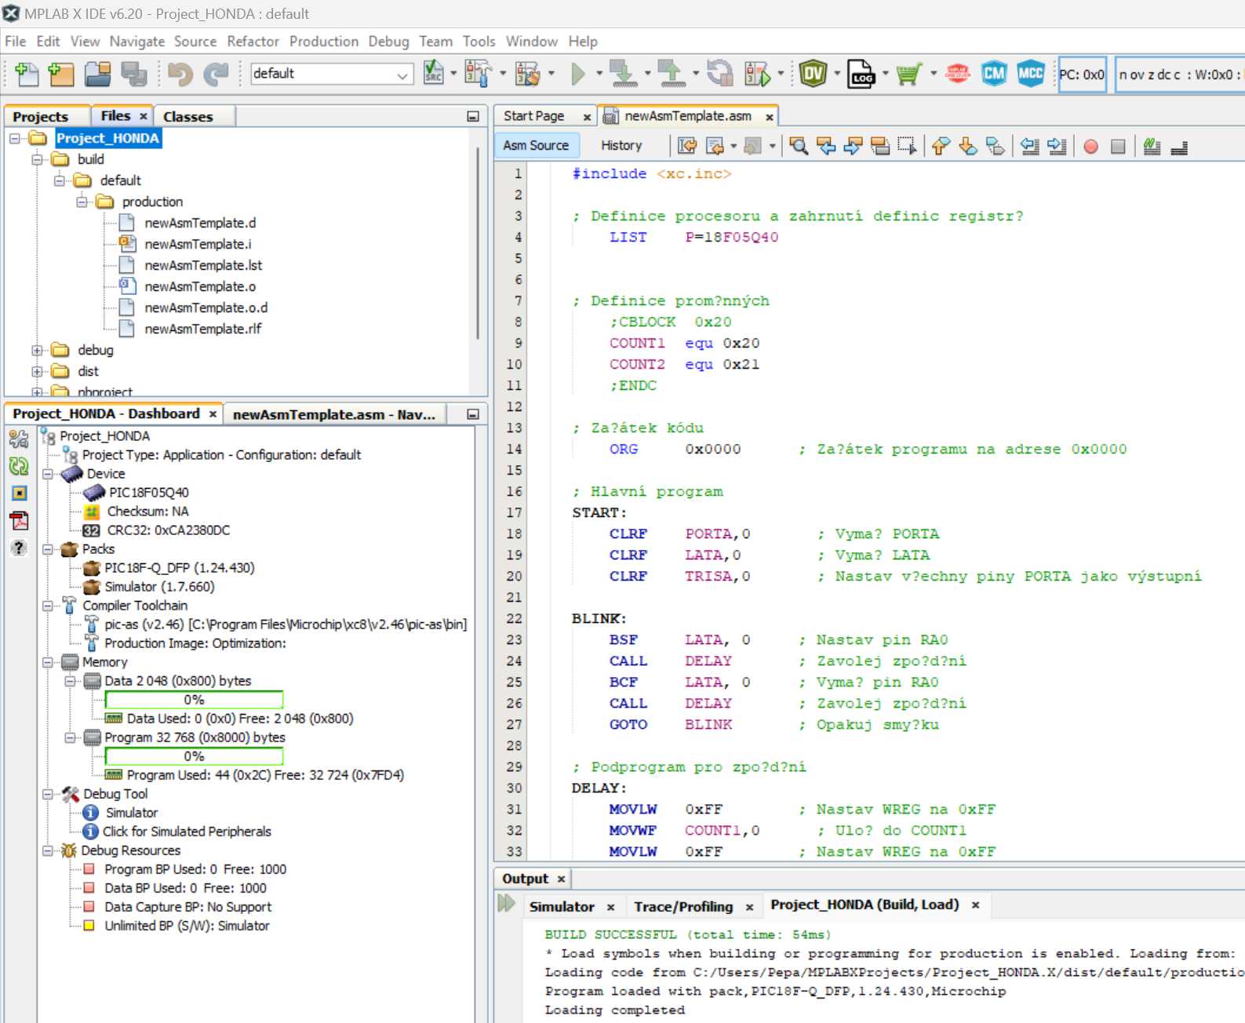Click the Undo arrow icon

[x=180, y=74]
